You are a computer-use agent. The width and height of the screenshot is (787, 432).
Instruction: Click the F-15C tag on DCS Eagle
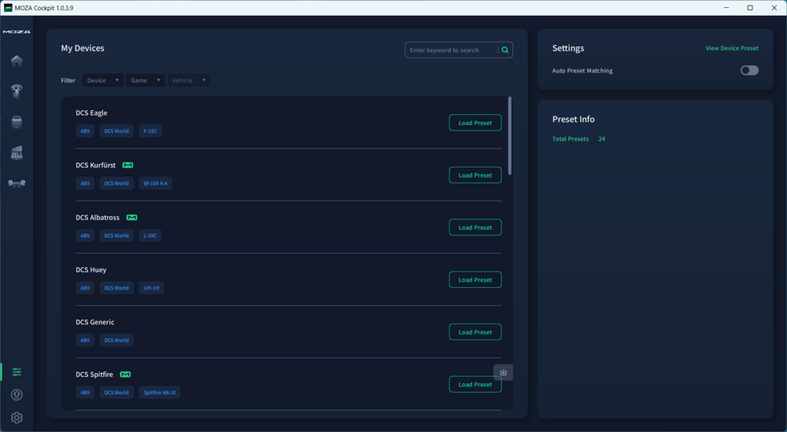click(x=150, y=131)
